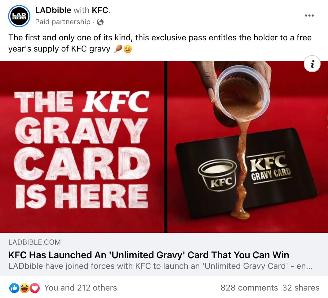The image size is (328, 298).
Task: Click the Paid partnership label
Action: coord(63,22)
